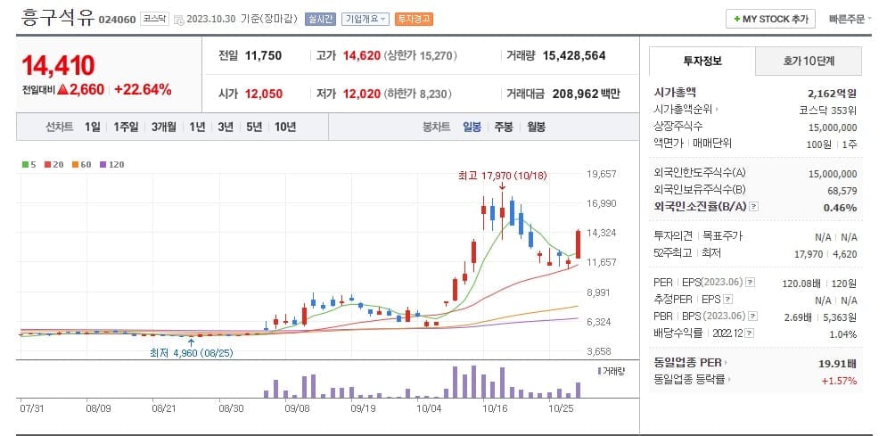Click the 고가 value 14,620

coord(361,55)
